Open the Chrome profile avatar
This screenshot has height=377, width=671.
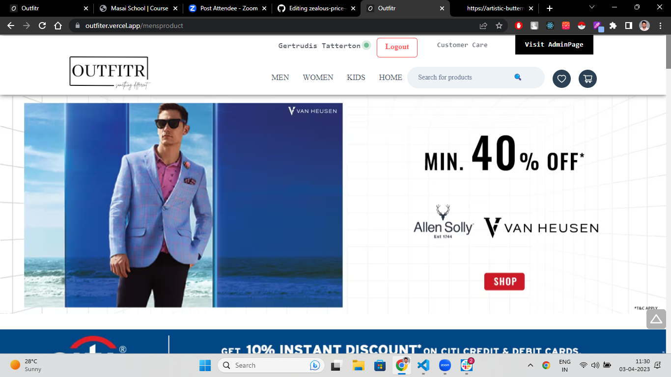click(x=644, y=26)
